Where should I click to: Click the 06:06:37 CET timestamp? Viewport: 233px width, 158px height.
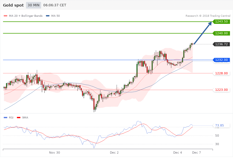[x=55, y=5]
